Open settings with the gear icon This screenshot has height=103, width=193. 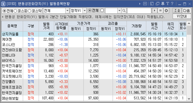click(166, 11)
